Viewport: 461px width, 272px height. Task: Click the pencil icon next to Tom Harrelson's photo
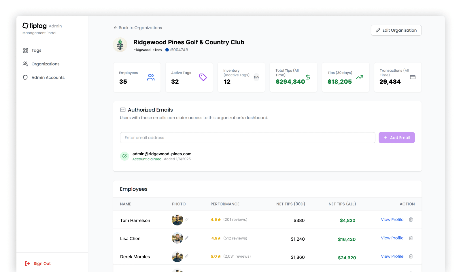click(187, 219)
